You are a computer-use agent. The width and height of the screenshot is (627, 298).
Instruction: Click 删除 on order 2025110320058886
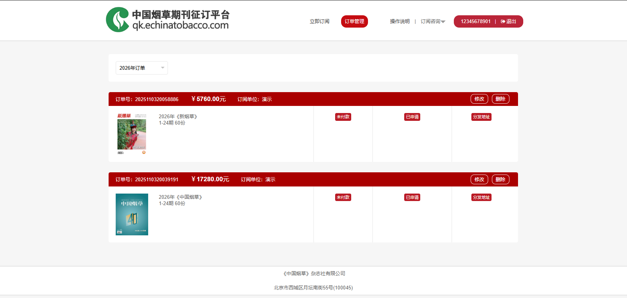tap(500, 99)
